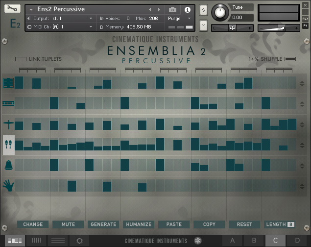Click maracas row up-down stepper

[302, 145]
